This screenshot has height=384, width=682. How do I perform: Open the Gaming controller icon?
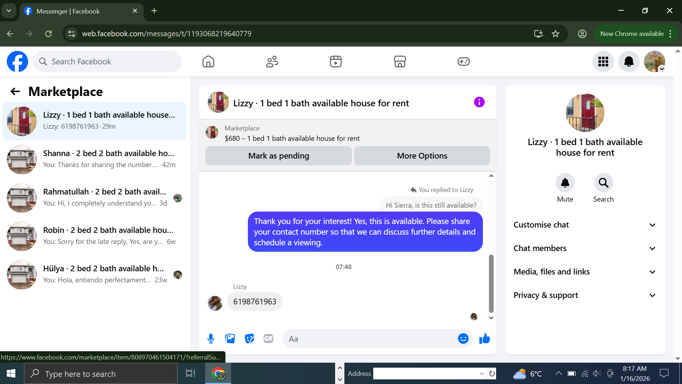click(464, 62)
